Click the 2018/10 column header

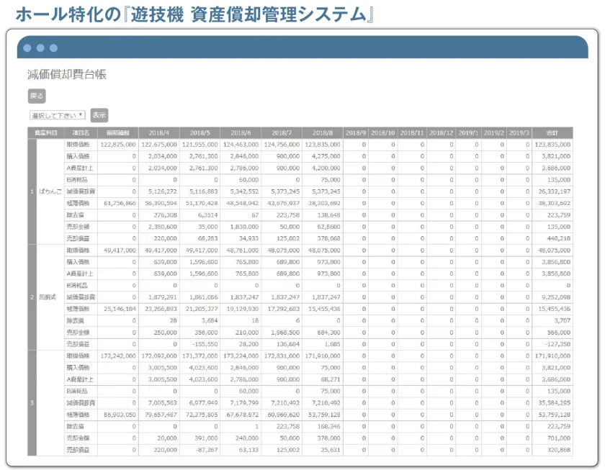[x=382, y=132]
